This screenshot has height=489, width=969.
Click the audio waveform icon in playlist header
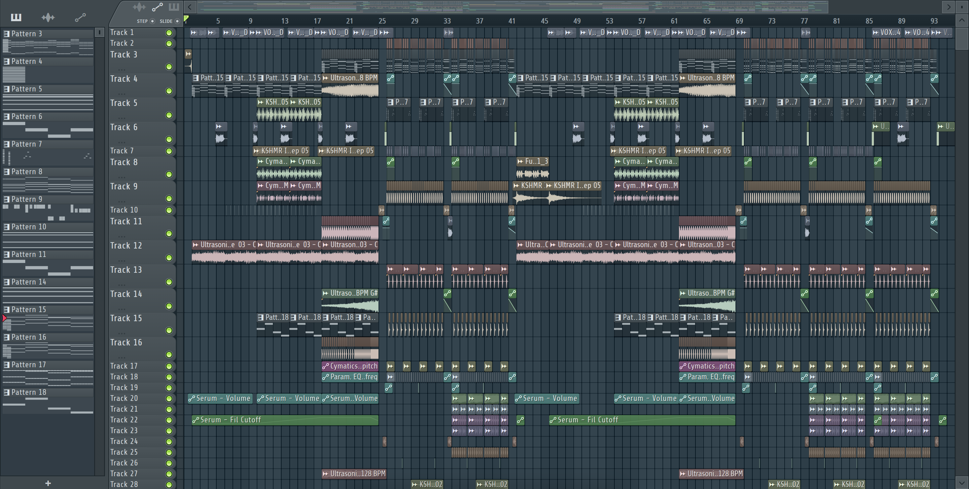point(139,7)
